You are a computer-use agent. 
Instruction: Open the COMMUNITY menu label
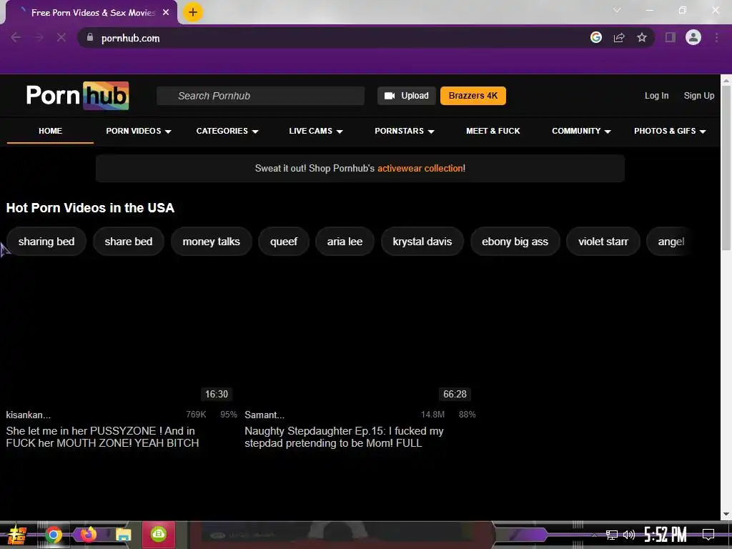point(576,131)
